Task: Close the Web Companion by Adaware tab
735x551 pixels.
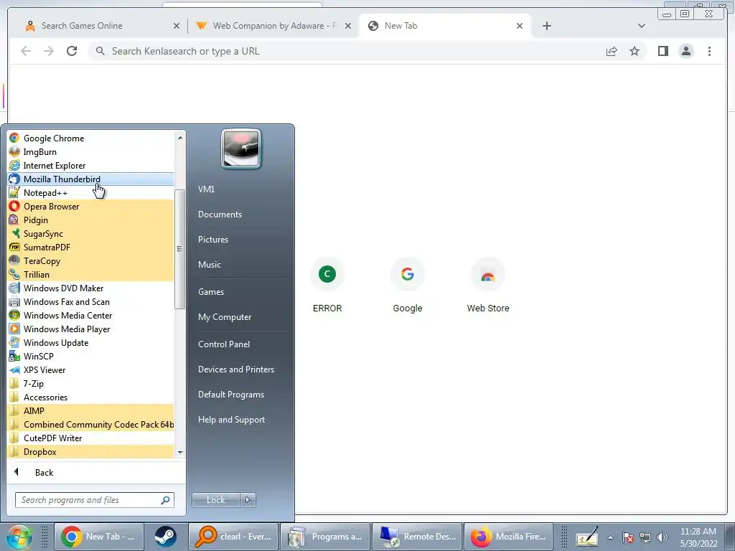Action: pyautogui.click(x=348, y=26)
